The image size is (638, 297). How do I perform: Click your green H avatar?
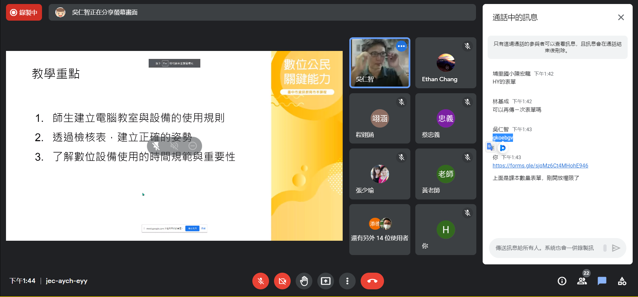click(446, 229)
